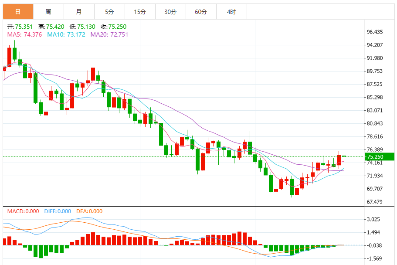Click the -0.038 MACD axis label

(374, 245)
